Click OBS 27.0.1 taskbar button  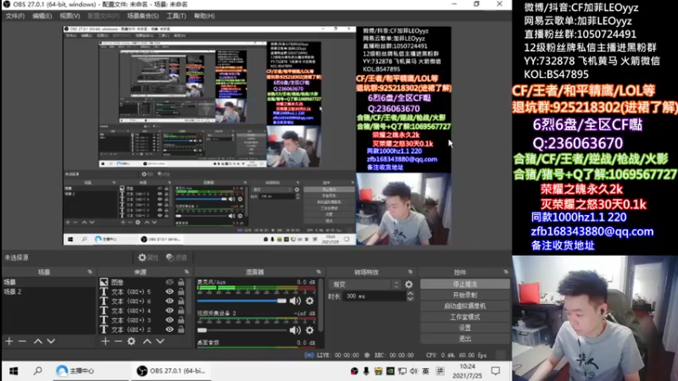point(171,371)
